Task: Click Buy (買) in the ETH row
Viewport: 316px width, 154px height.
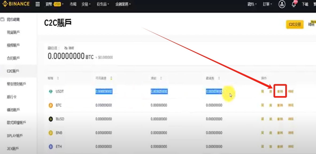Action: (262, 146)
